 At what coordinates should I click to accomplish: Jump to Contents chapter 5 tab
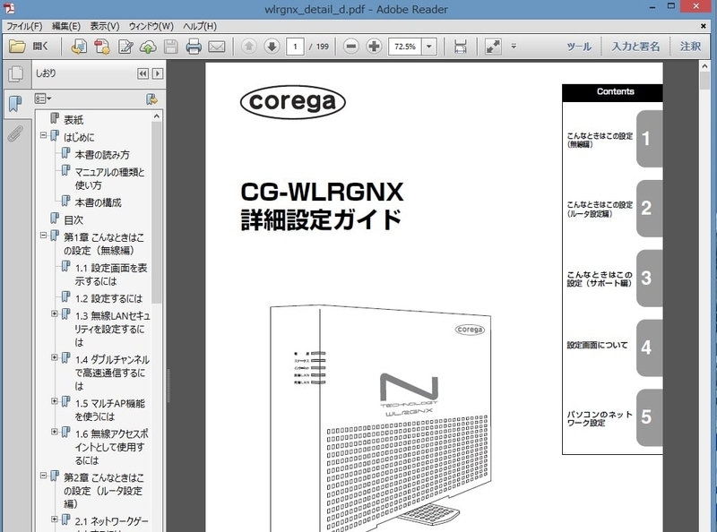[x=649, y=417]
